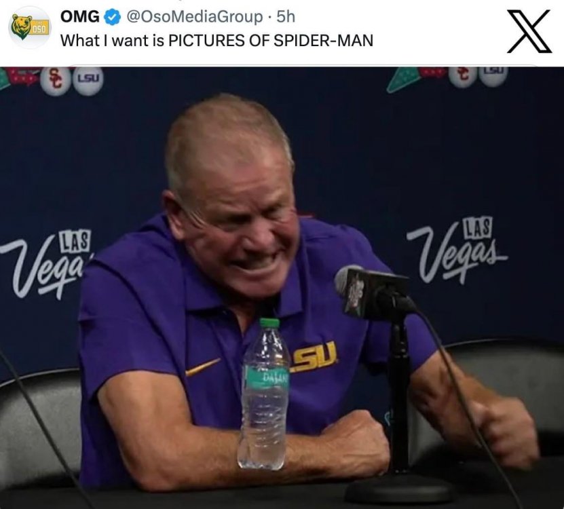Click the 5h timestamp
Viewport: 564px width, 509px height.
pyautogui.click(x=286, y=16)
